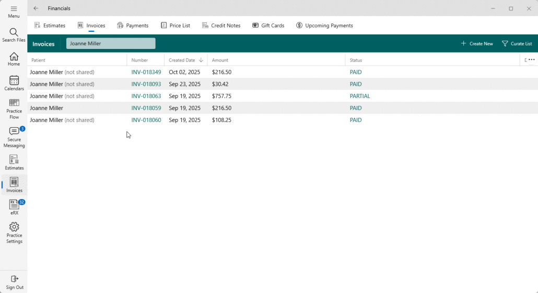Click the Joanne Miller search field
Viewport: 538px width, 293px height.
[x=111, y=44]
